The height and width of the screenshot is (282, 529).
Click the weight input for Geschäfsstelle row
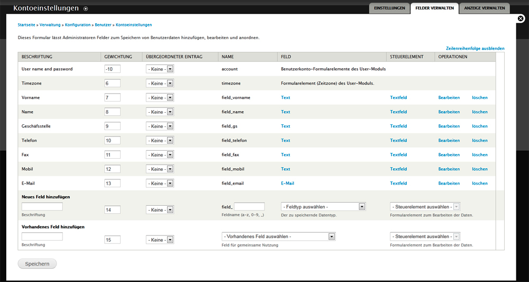[x=113, y=126]
